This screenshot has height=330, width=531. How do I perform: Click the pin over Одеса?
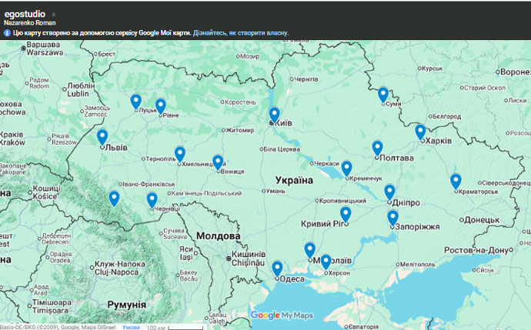click(x=277, y=268)
